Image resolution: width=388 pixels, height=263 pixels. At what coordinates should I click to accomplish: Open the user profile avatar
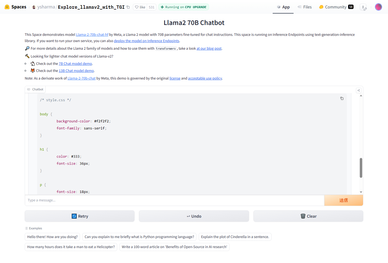click(378, 7)
